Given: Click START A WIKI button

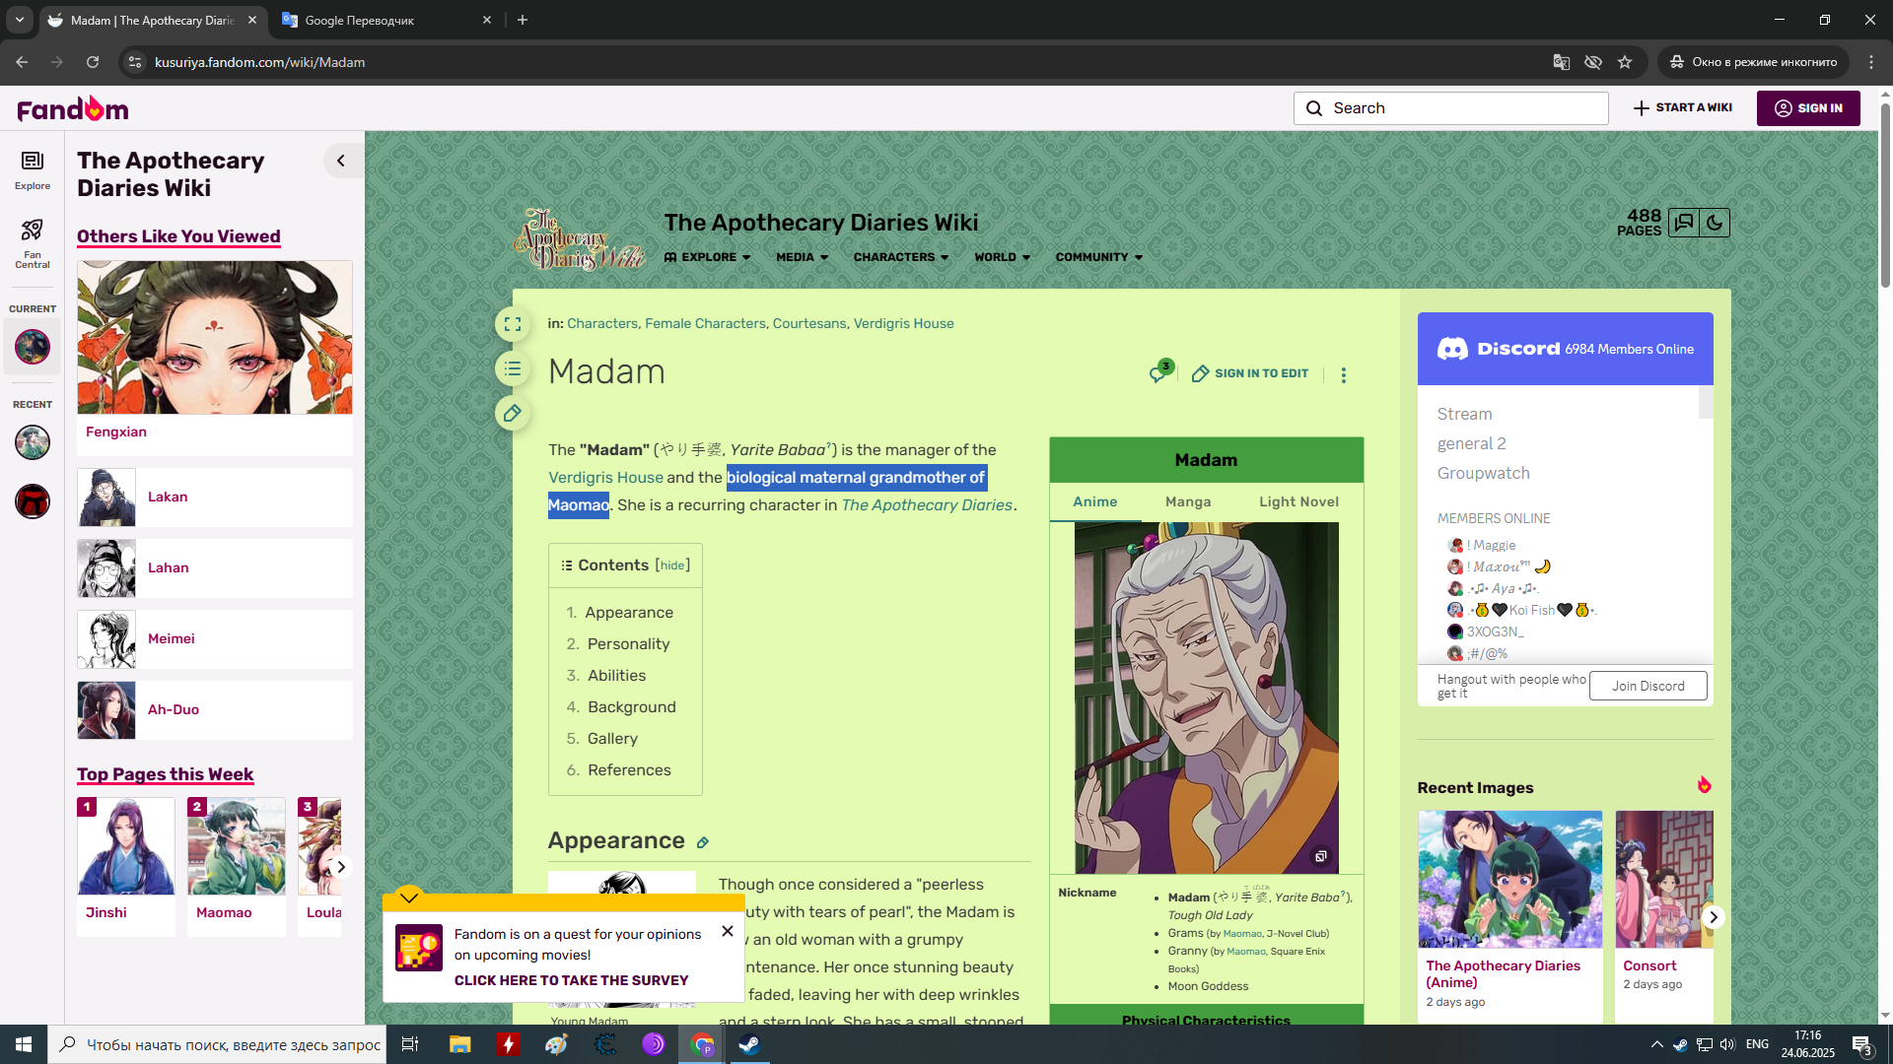Looking at the screenshot, I should (x=1683, y=108).
